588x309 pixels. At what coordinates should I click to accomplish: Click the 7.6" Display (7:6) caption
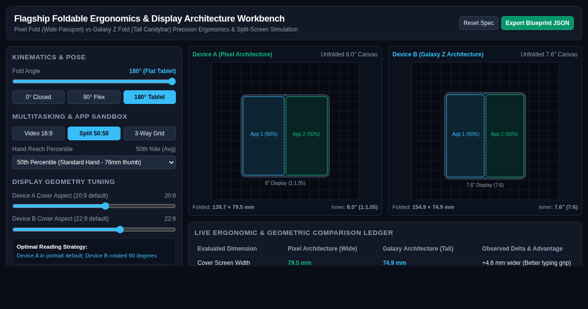coord(485,185)
